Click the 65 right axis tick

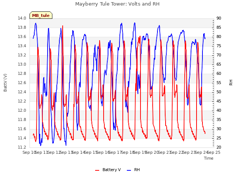[x=219, y=64]
